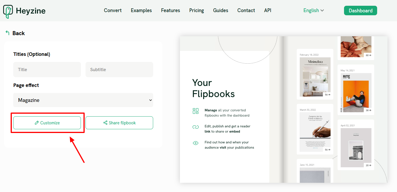Click the February 18, 2022 date

pos(309,55)
